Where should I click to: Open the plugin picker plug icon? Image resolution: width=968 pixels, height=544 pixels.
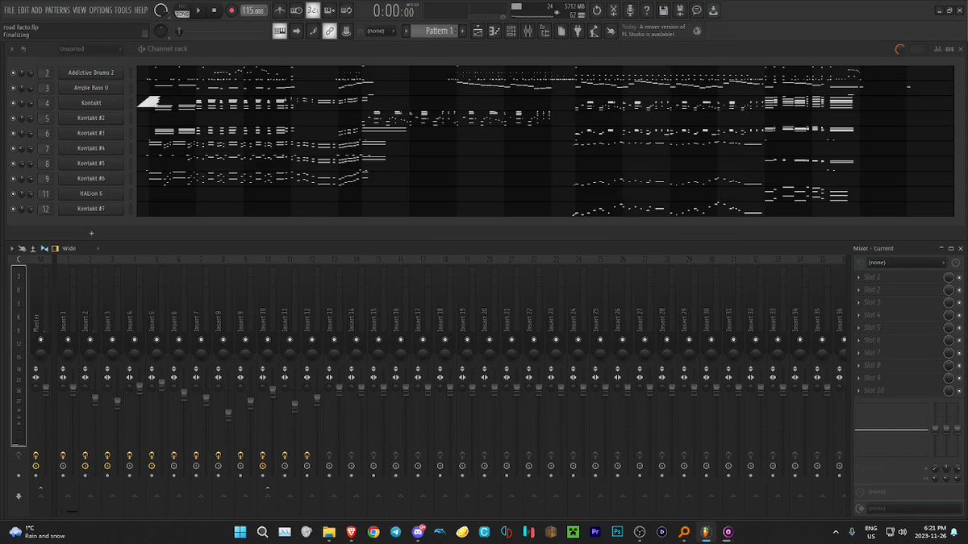click(578, 31)
